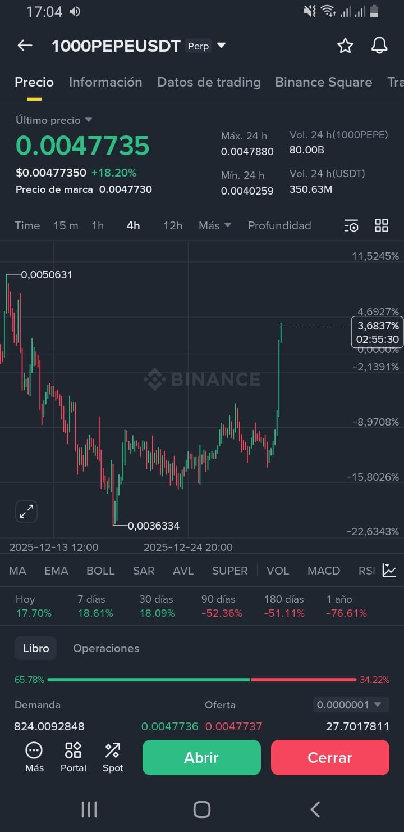Viewport: 404px width, 832px height.
Task: Tap 180 días -51.11% performance
Action: [x=284, y=606]
